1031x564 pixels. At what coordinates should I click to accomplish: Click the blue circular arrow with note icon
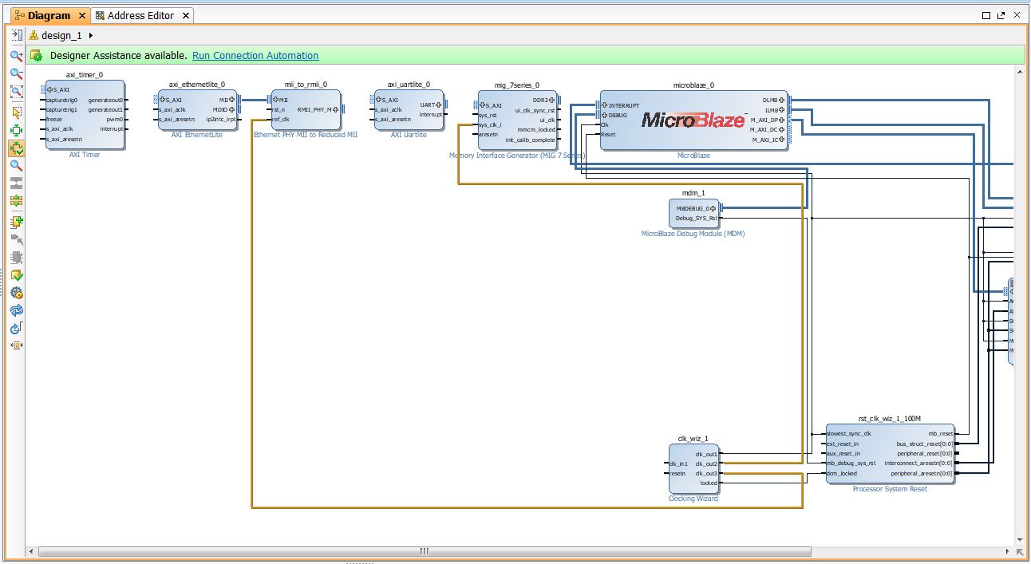pyautogui.click(x=16, y=329)
